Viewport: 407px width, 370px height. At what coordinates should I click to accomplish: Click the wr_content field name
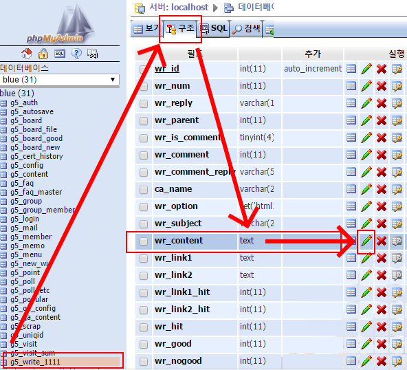click(x=179, y=241)
